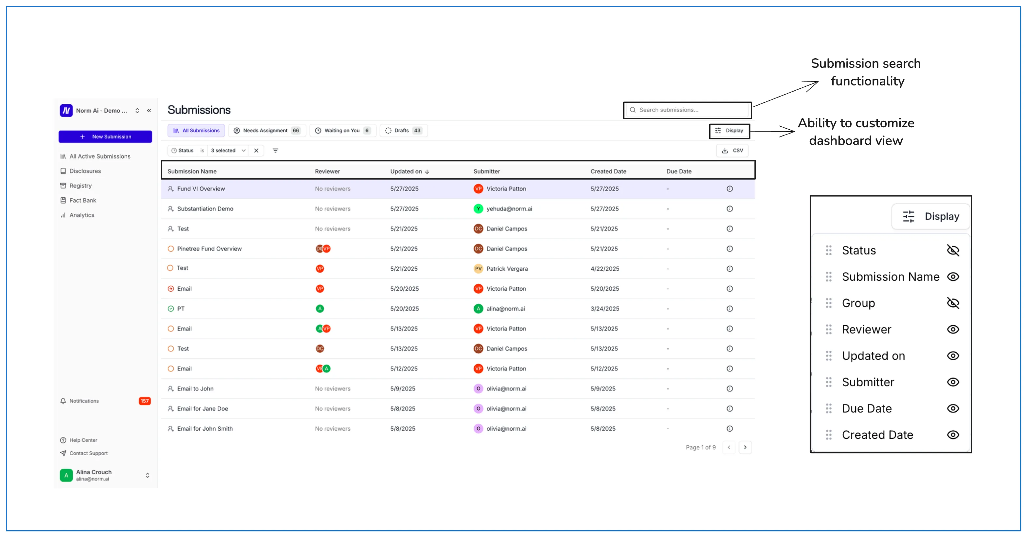Switch to Needs Assignment tab
Viewport: 1027px width, 537px height.
pos(267,131)
